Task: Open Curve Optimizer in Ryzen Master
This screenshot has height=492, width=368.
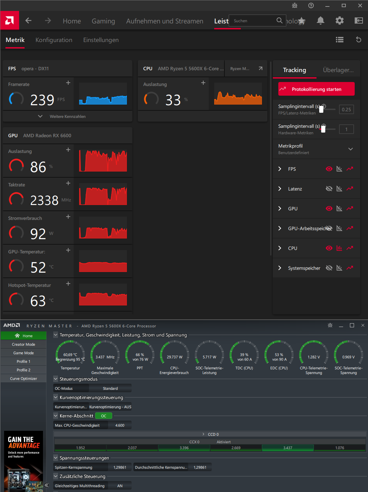Action: click(x=24, y=379)
